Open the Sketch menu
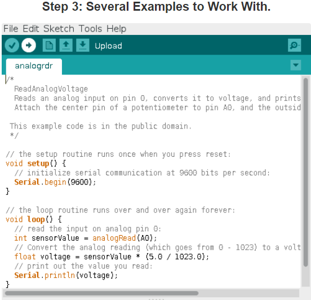Viewport: 311px width, 300px height. point(59,29)
